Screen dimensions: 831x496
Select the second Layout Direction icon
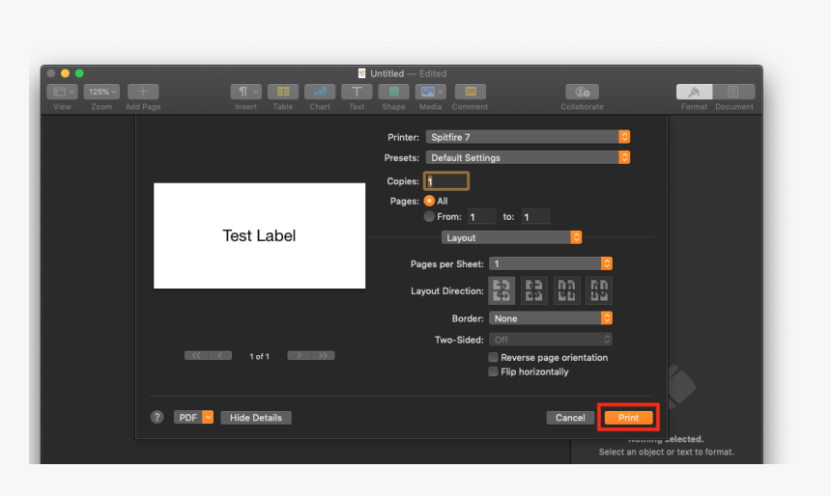[x=533, y=290]
